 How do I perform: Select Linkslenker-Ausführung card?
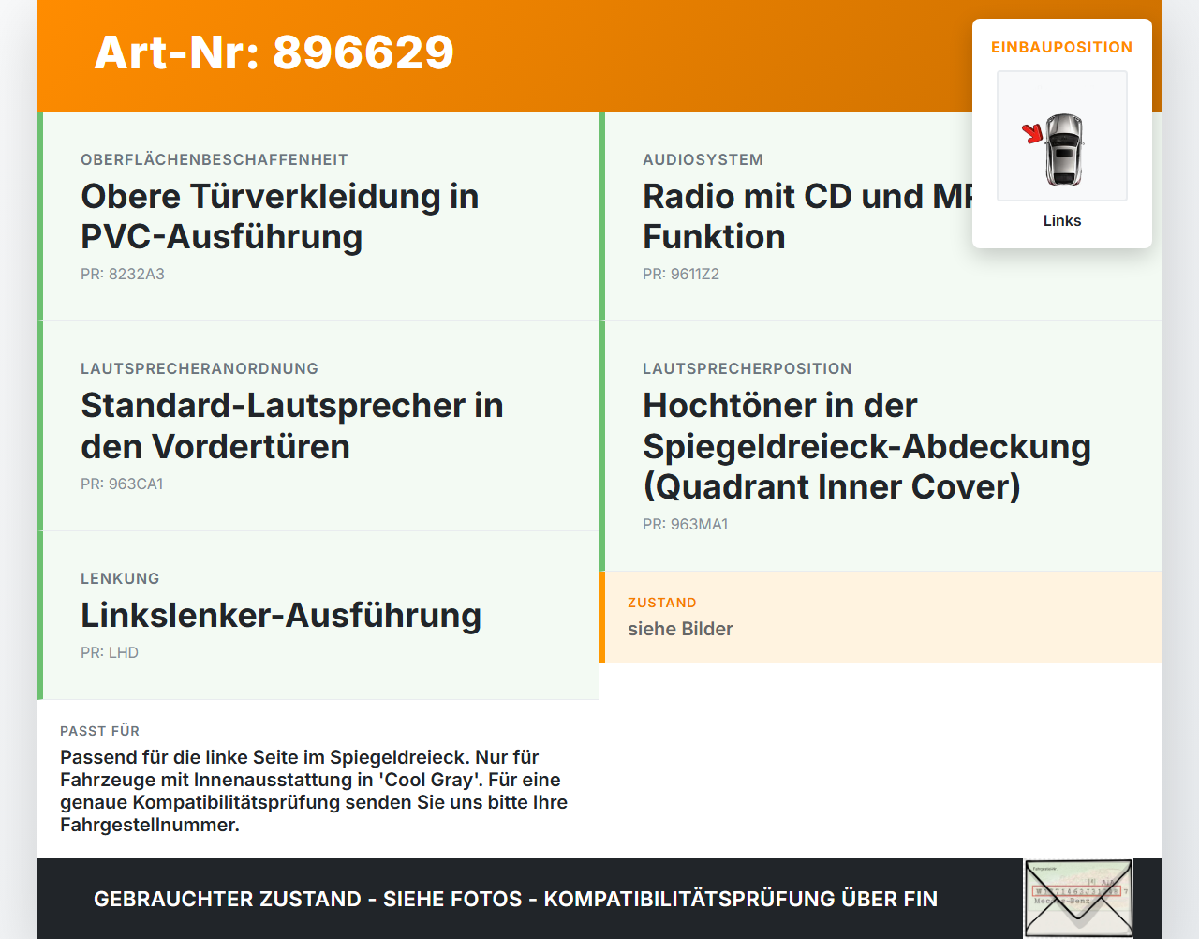click(318, 616)
